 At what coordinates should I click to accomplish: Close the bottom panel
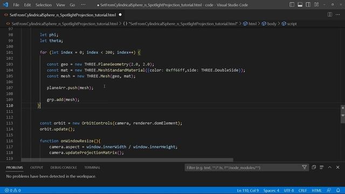[x=338, y=168]
